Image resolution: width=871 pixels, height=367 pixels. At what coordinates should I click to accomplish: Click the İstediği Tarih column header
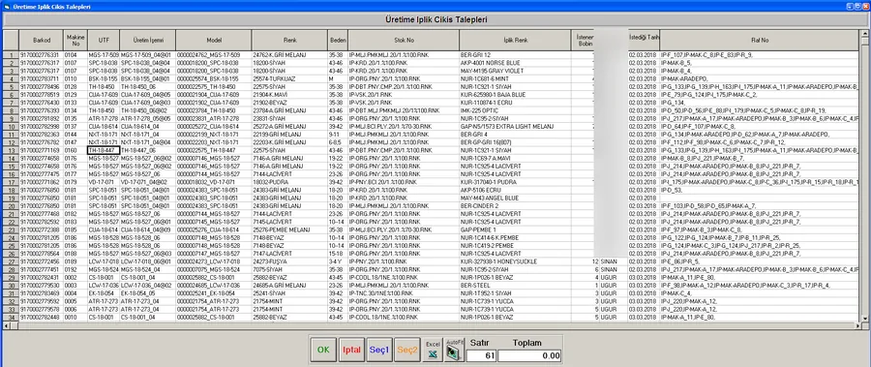[x=644, y=40]
